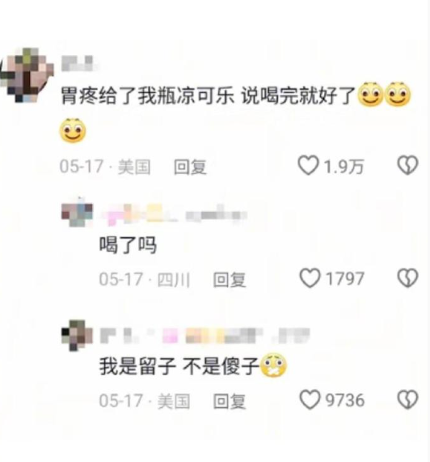This screenshot has height=462, width=430.
Task: Open username above 我是留子 不是傻子
Action: click(x=205, y=336)
